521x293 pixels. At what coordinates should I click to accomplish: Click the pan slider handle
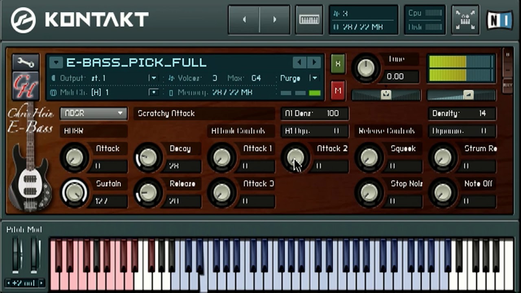click(x=386, y=95)
